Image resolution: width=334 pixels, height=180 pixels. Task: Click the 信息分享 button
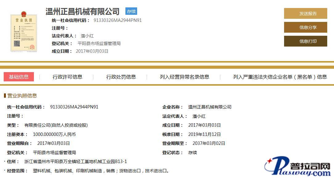tap(305, 27)
